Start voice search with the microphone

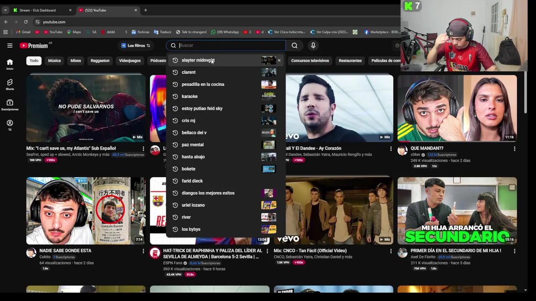point(313,46)
